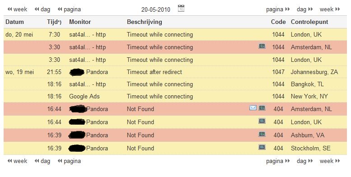Sort by the Code column header

pos(278,22)
